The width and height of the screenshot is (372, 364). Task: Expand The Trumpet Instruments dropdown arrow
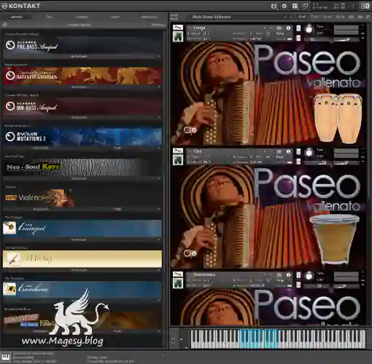point(159,240)
